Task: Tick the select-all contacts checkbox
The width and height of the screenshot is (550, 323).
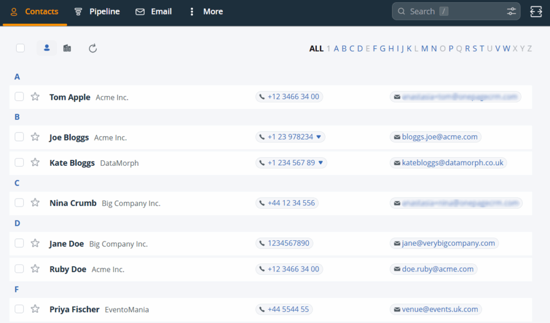Action: click(x=20, y=48)
